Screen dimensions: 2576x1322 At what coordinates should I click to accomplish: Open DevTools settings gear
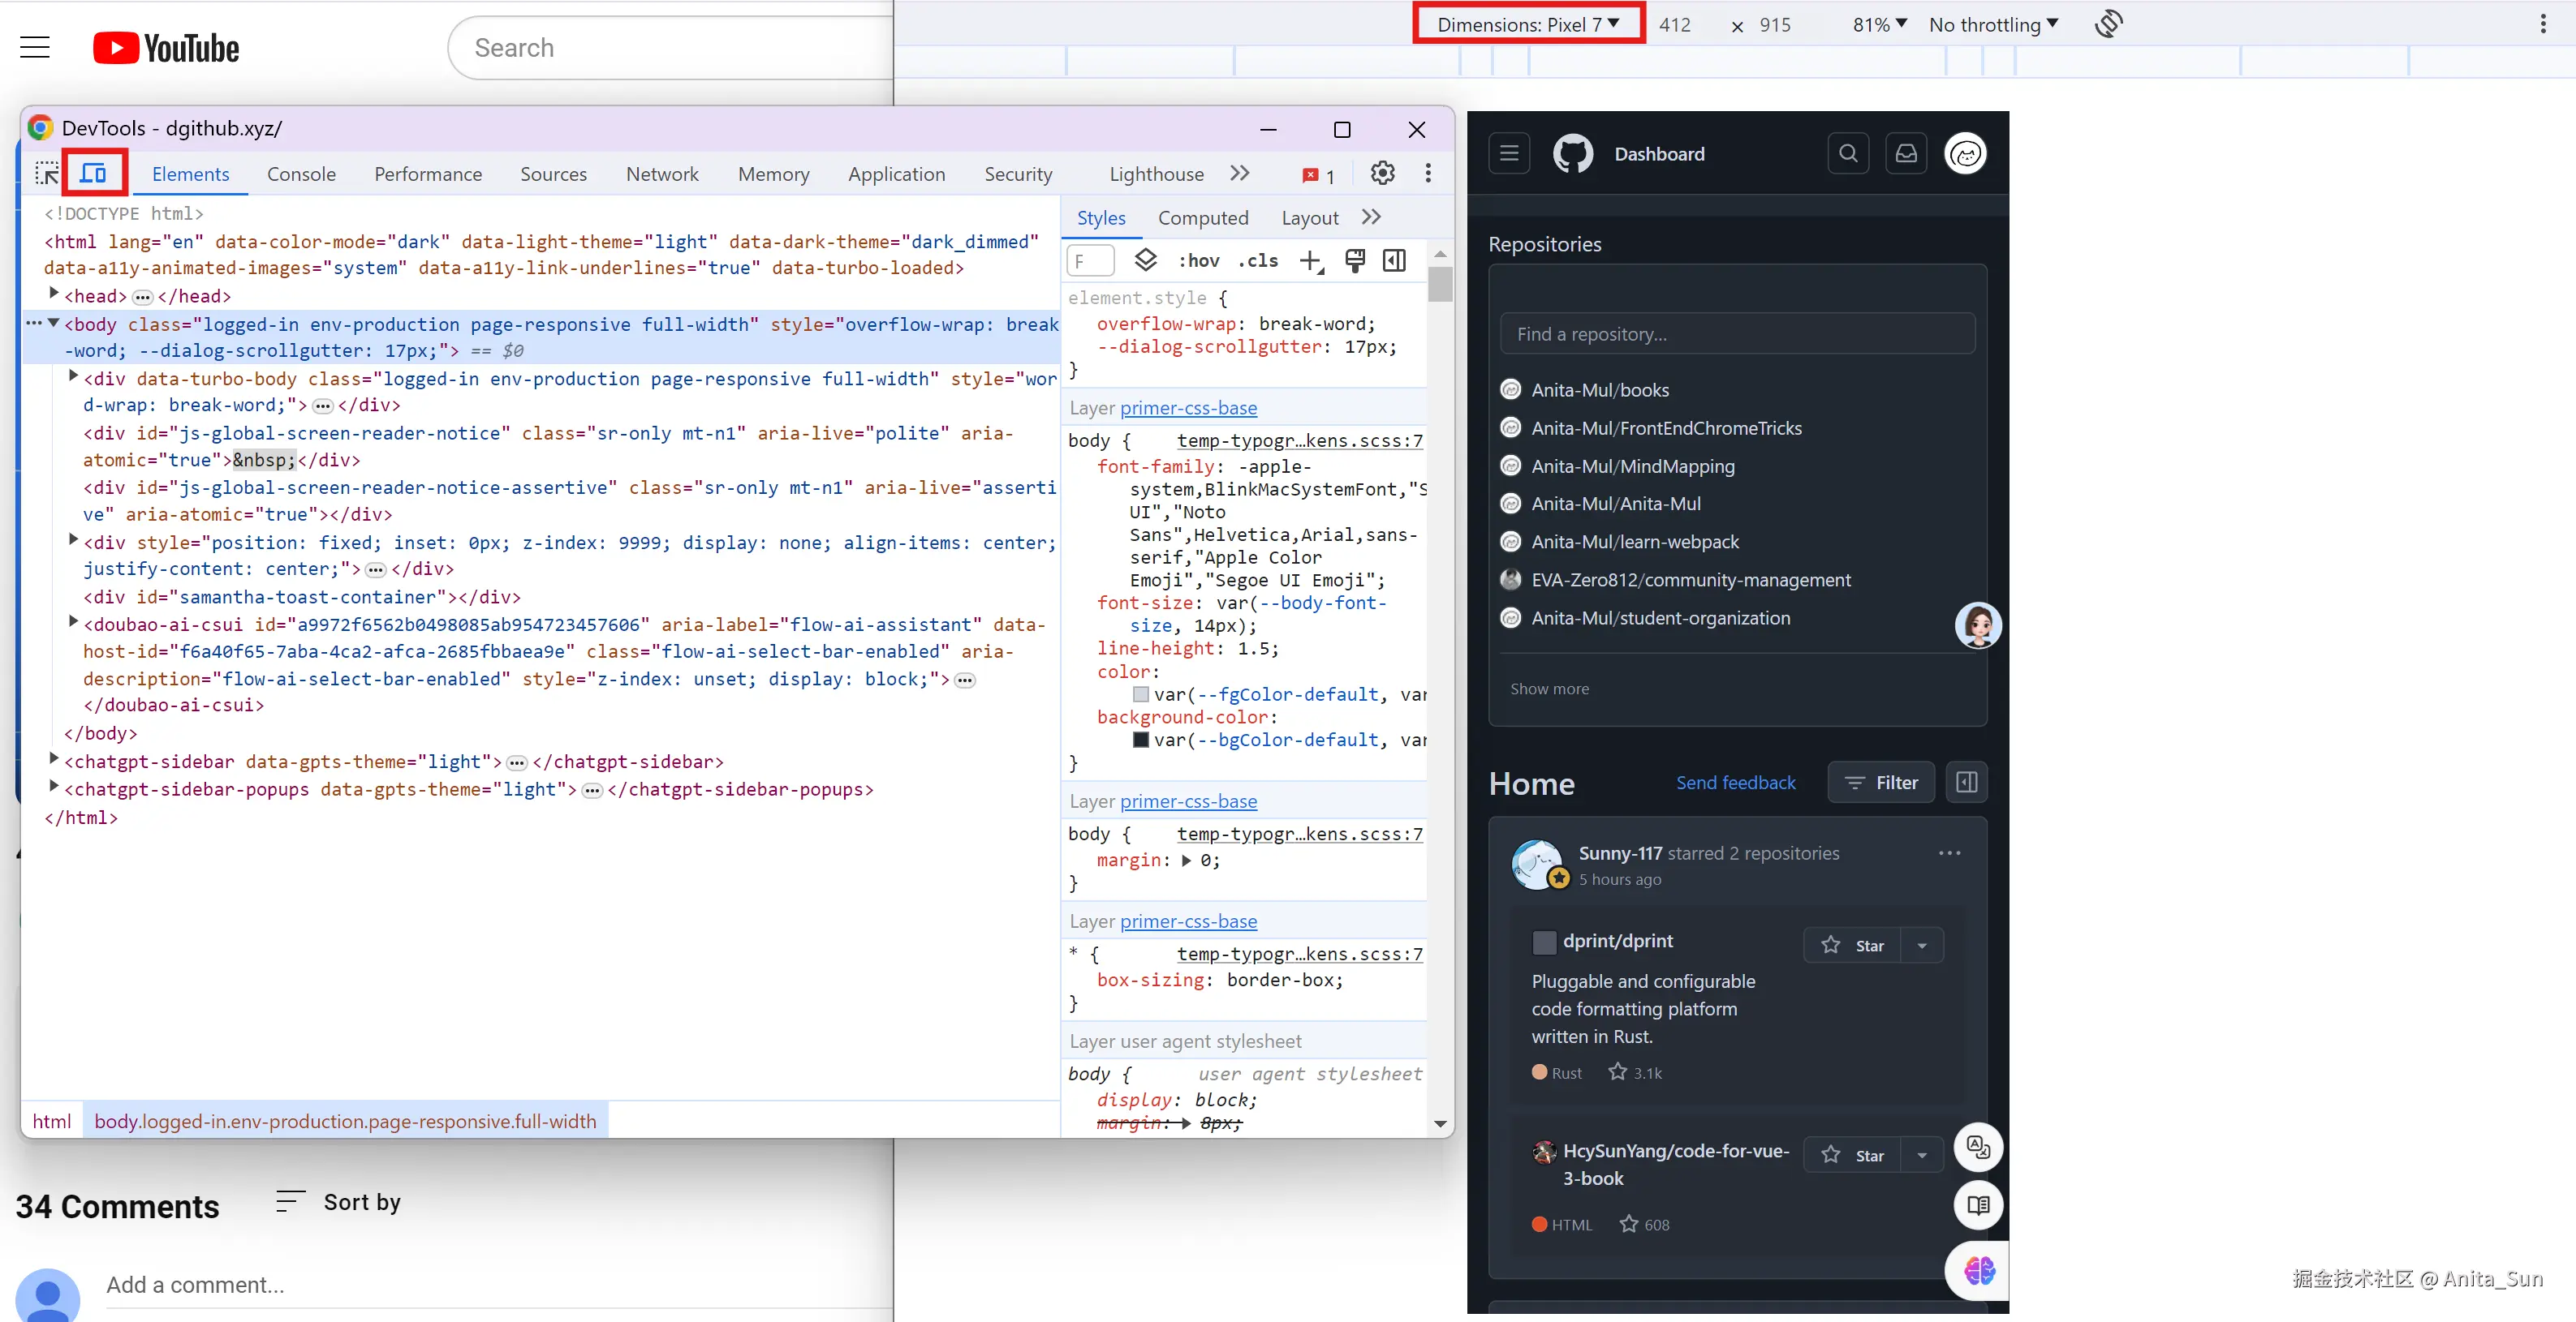1382,174
